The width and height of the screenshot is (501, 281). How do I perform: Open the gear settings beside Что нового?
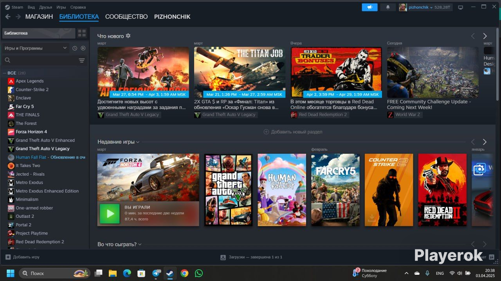click(x=128, y=36)
